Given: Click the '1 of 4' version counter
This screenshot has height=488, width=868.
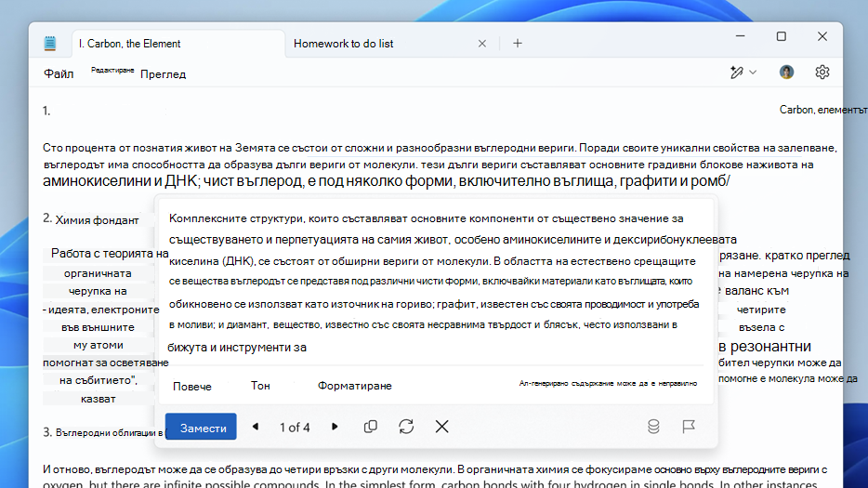Looking at the screenshot, I should pos(295,427).
